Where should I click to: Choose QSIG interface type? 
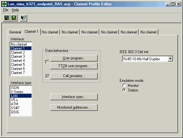click(x=21, y=112)
